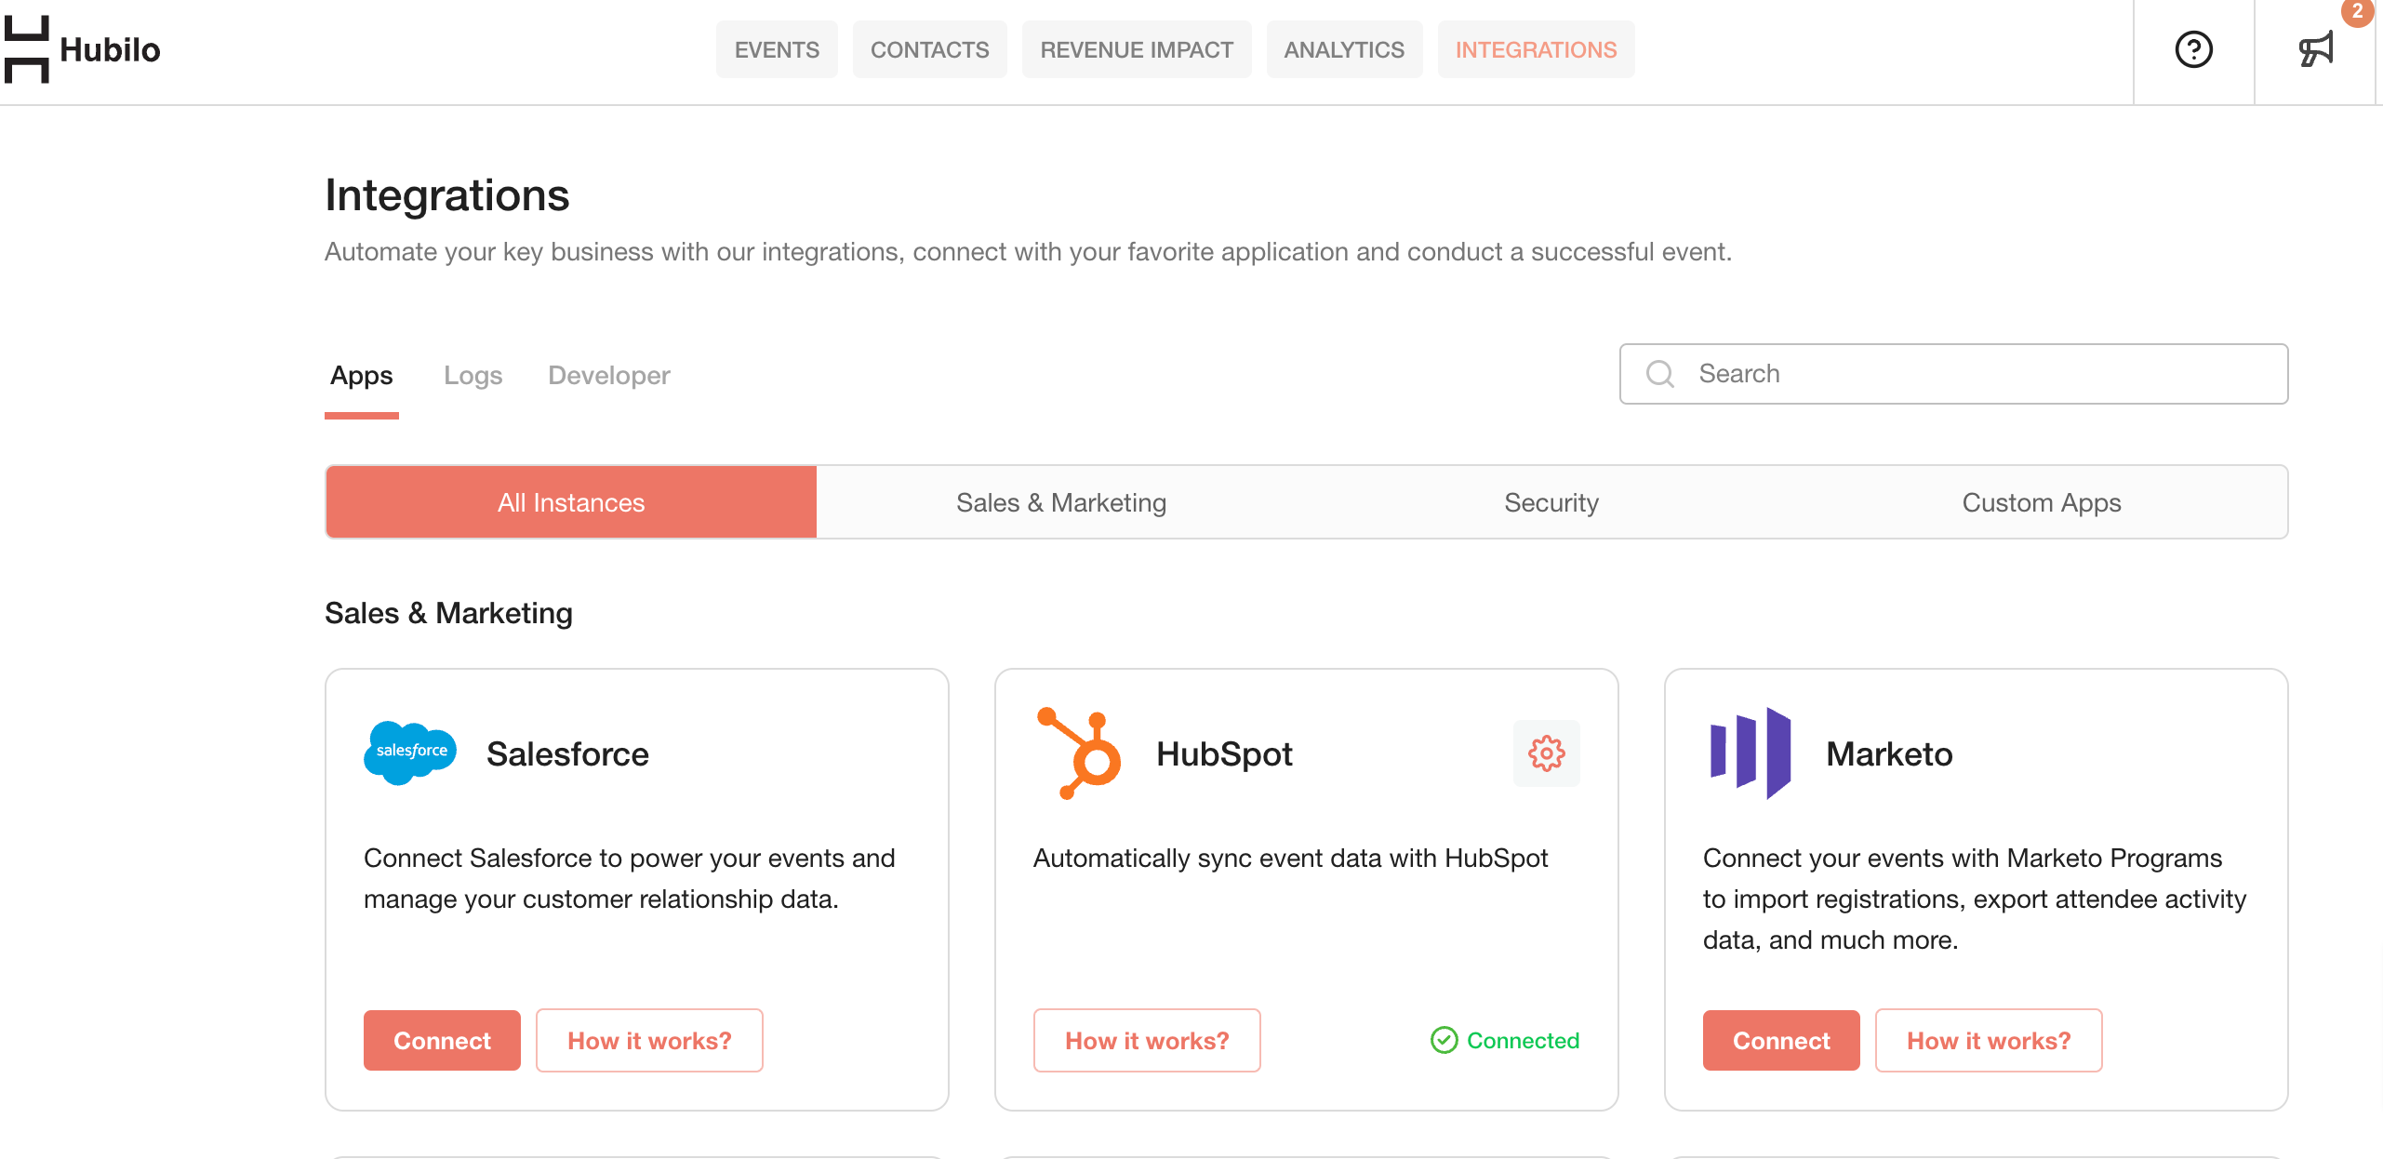Open the help question mark icon

pos(2193,49)
